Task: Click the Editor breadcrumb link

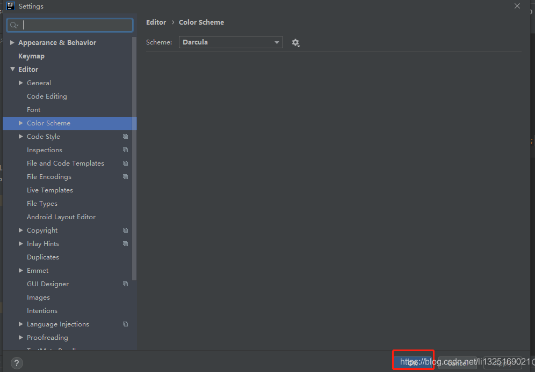Action: [156, 23]
